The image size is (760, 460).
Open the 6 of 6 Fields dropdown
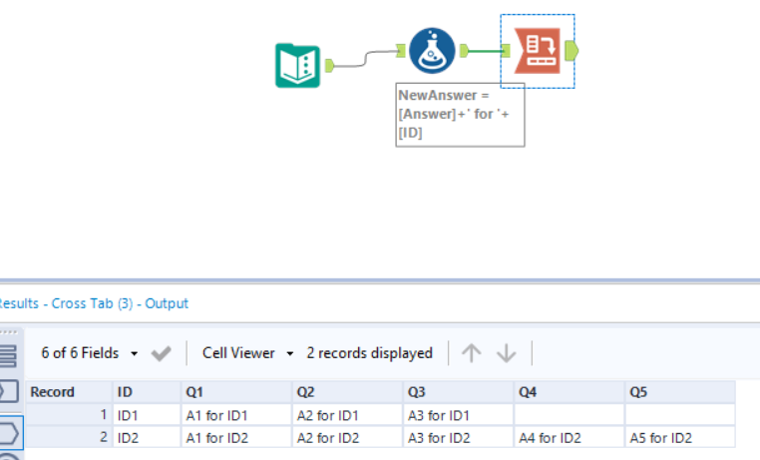pyautogui.click(x=88, y=353)
